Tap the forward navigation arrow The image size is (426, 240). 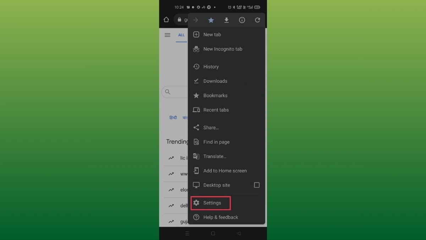[195, 20]
